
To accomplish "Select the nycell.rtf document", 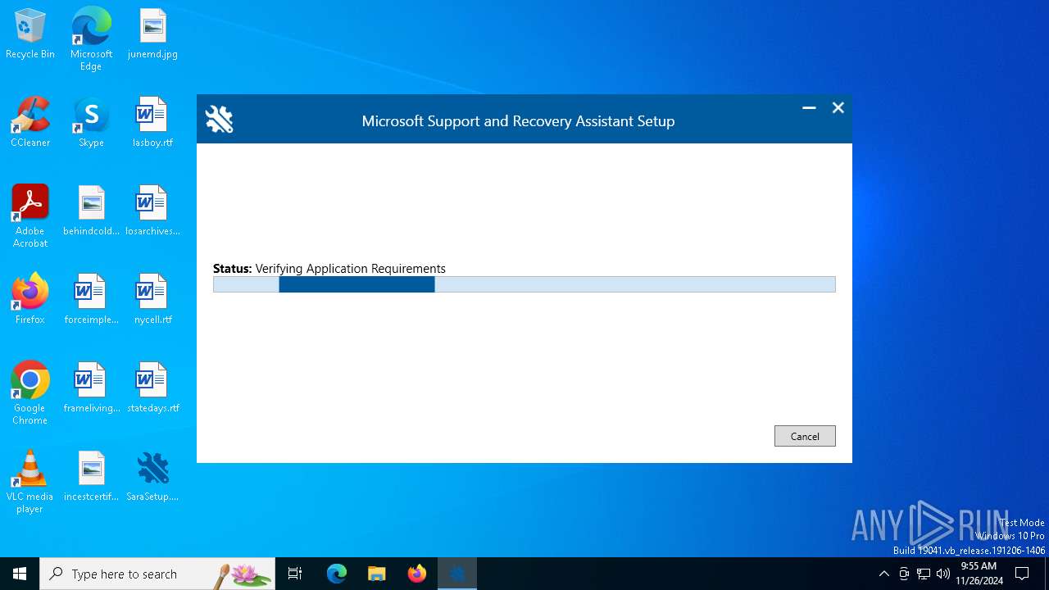I will point(152,299).
